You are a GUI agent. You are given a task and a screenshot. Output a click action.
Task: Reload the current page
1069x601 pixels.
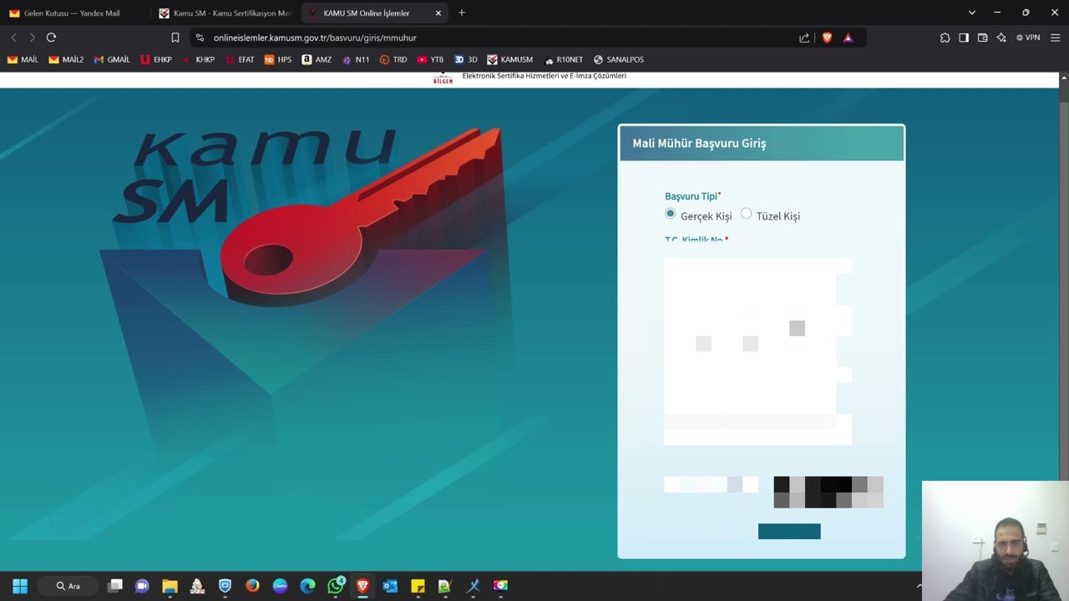[x=51, y=38]
